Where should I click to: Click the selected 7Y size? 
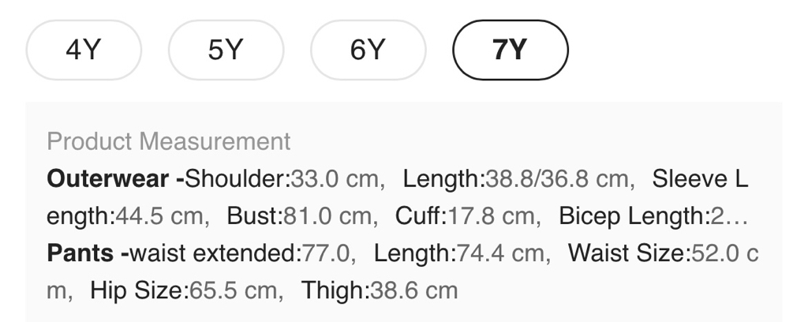pos(510,51)
